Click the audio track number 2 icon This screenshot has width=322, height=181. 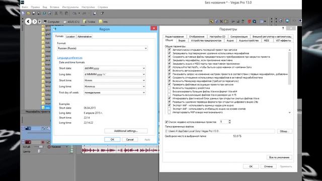point(28,142)
